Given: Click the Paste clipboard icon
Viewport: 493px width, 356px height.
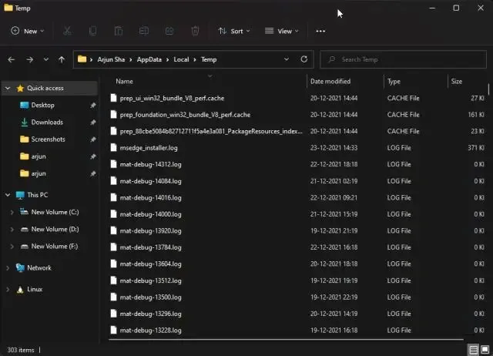Looking at the screenshot, I should pyautogui.click(x=119, y=31).
